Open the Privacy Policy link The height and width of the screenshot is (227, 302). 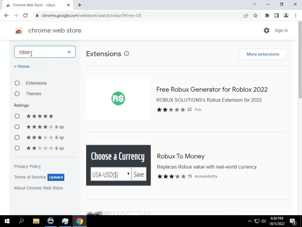(27, 166)
